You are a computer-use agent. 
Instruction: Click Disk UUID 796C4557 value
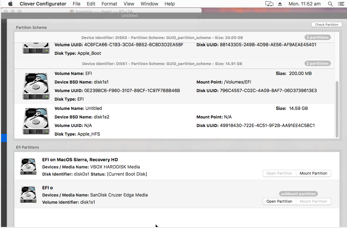point(268,91)
